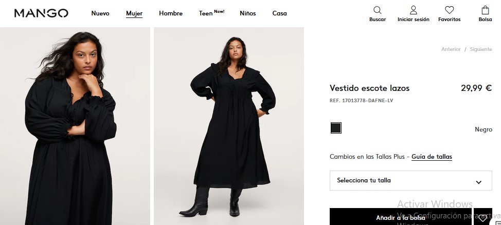The width and height of the screenshot is (501, 225).
Task: Open the Nuevo menu
Action: [x=100, y=13]
